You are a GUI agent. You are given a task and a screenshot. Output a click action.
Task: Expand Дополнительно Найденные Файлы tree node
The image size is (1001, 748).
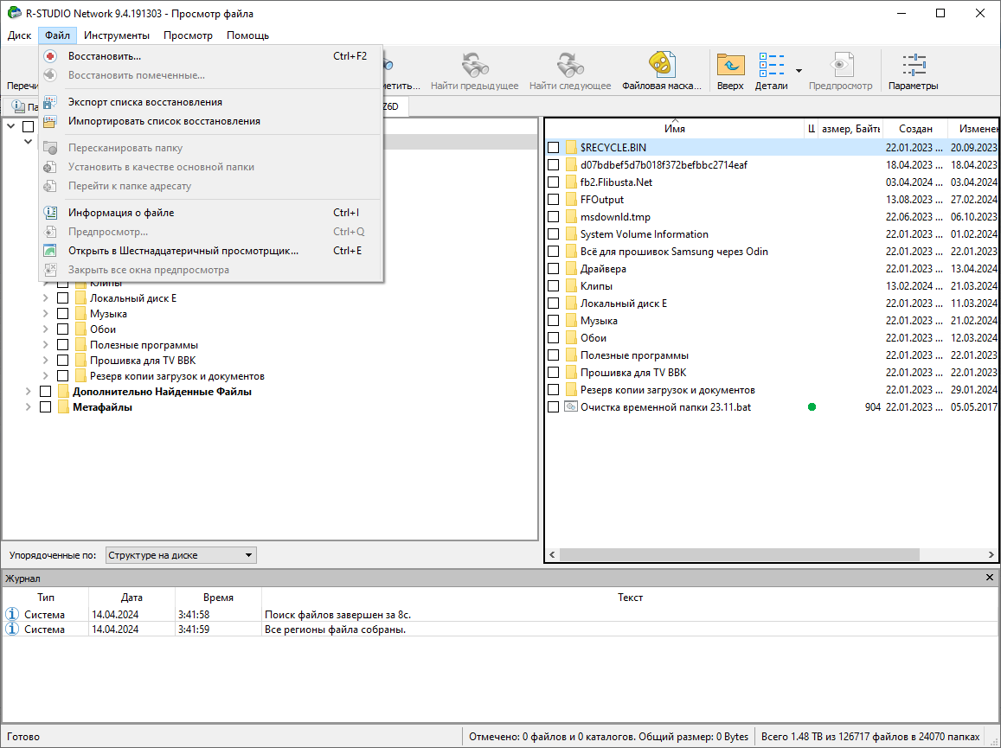coord(29,392)
